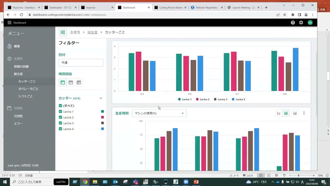Open the マシンの使用(%) dropdown

(159, 113)
